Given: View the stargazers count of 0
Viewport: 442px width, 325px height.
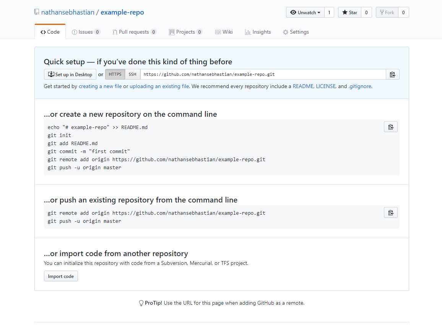Looking at the screenshot, I should 366,12.
